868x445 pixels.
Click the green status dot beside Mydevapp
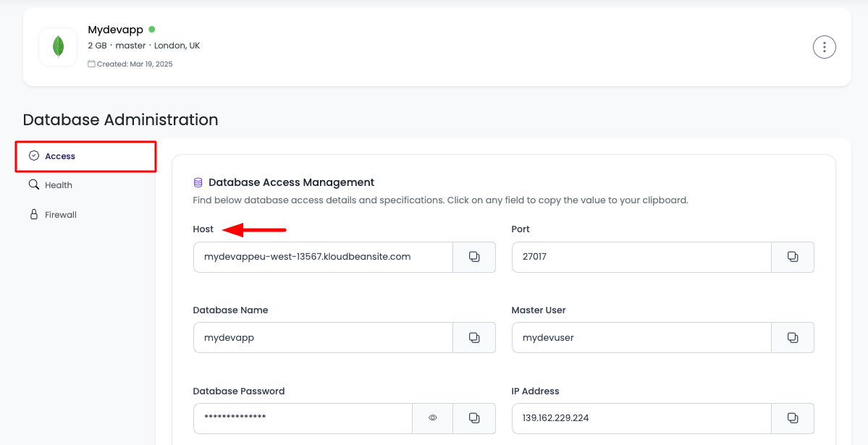click(151, 30)
